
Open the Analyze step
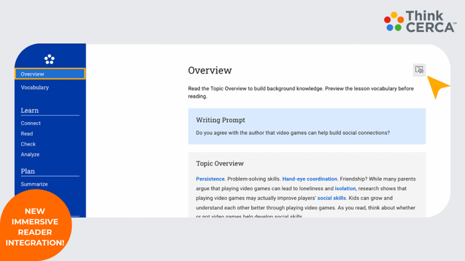(30, 154)
